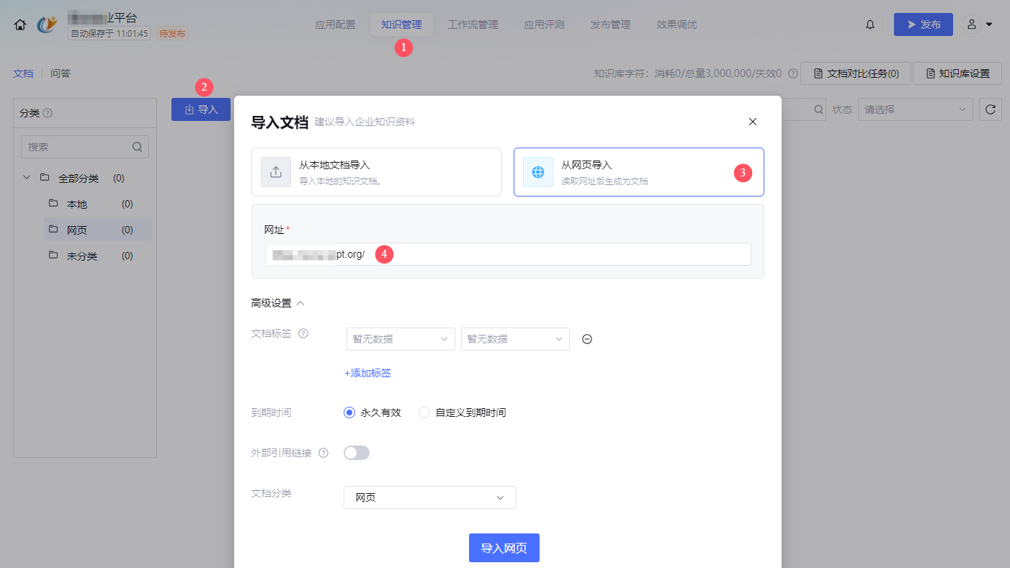This screenshot has width=1010, height=568.
Task: Click the 导入网页 button
Action: (504, 548)
